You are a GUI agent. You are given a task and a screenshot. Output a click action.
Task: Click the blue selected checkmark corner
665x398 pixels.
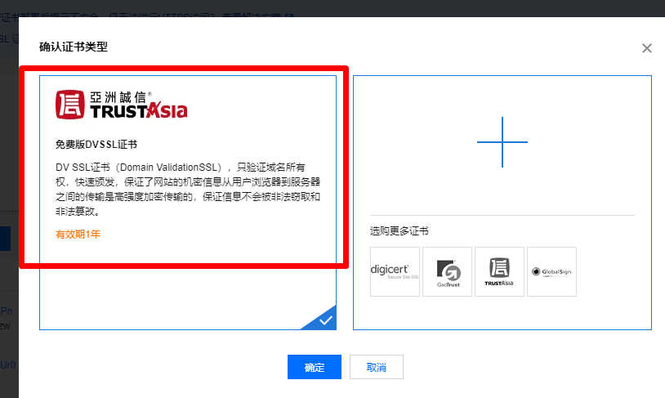point(324,320)
